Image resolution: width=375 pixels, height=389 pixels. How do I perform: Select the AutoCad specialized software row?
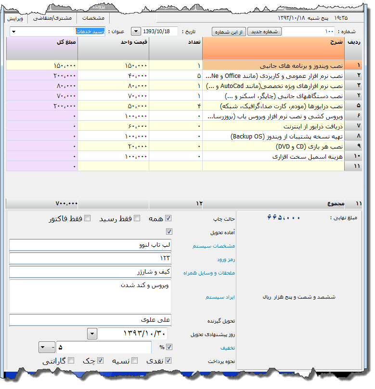tap(184, 86)
